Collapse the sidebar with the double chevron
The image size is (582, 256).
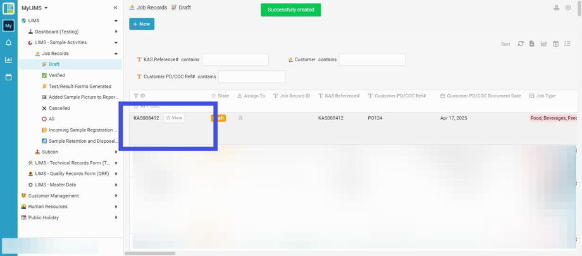(x=115, y=8)
